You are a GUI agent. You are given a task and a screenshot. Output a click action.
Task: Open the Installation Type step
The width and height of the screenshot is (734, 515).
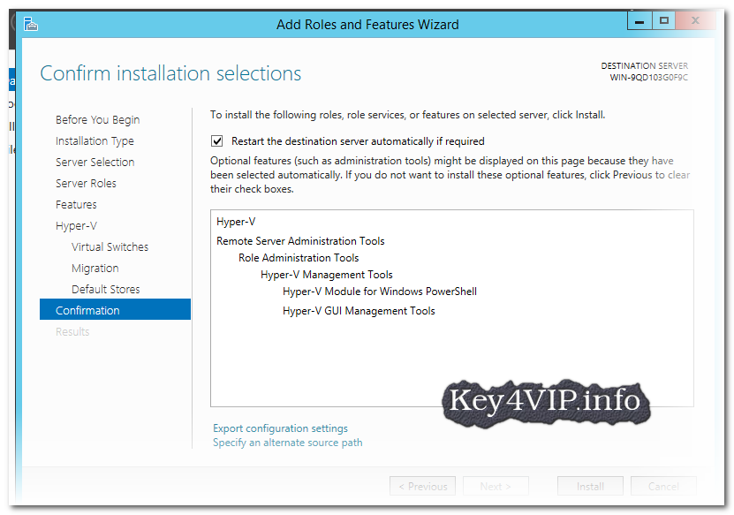[x=95, y=141]
